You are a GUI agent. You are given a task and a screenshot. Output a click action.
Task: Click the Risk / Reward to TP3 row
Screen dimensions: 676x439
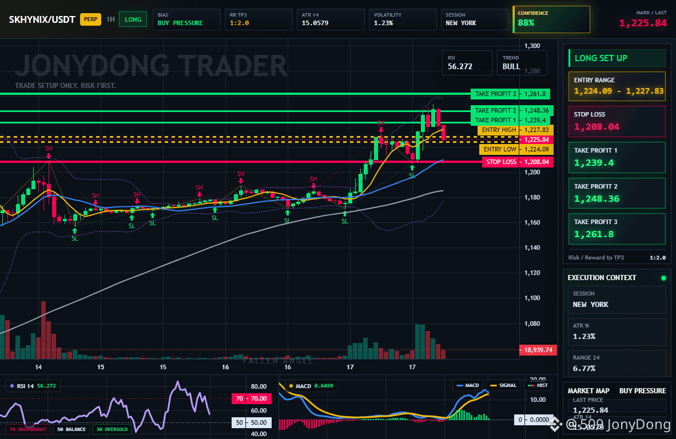(617, 258)
